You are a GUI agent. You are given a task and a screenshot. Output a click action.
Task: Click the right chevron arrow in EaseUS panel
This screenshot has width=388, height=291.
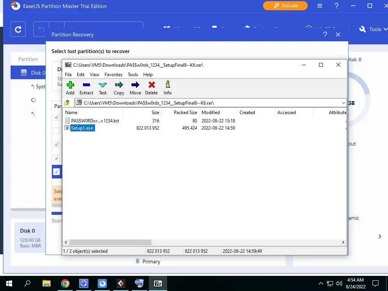[380, 236]
